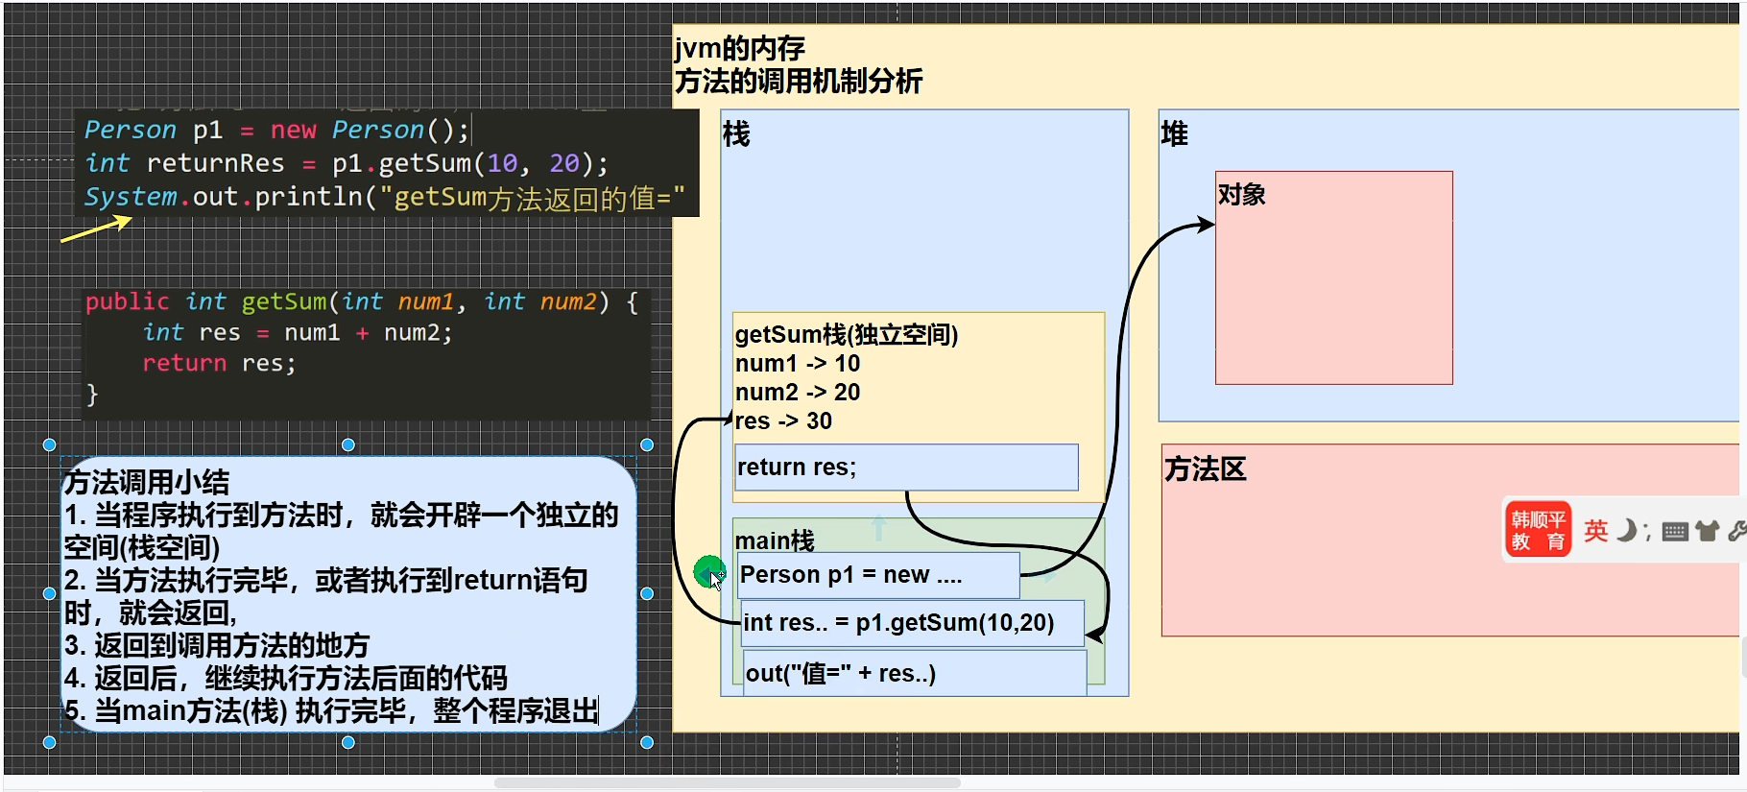Viewport: 1747px width, 792px height.
Task: Click the left-middle selection handle of summary box
Action: [x=50, y=593]
